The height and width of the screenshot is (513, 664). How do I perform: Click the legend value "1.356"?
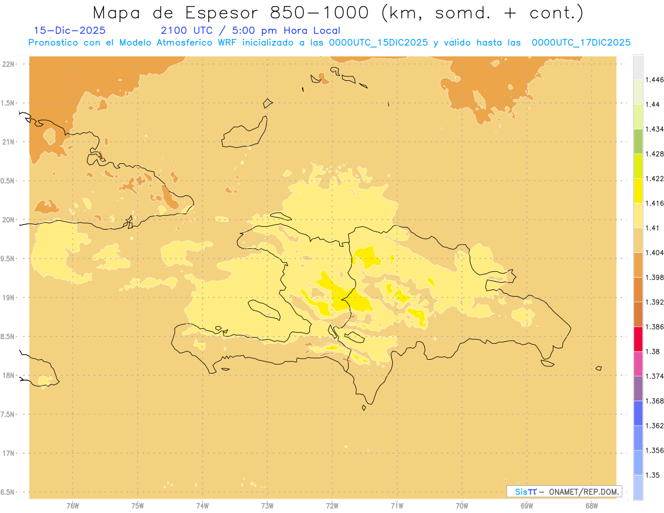click(655, 450)
